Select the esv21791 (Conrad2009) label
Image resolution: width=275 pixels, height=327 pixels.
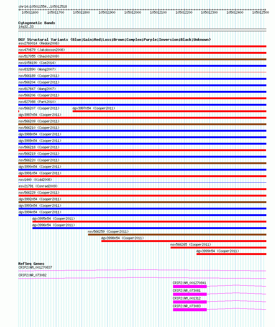(38, 186)
